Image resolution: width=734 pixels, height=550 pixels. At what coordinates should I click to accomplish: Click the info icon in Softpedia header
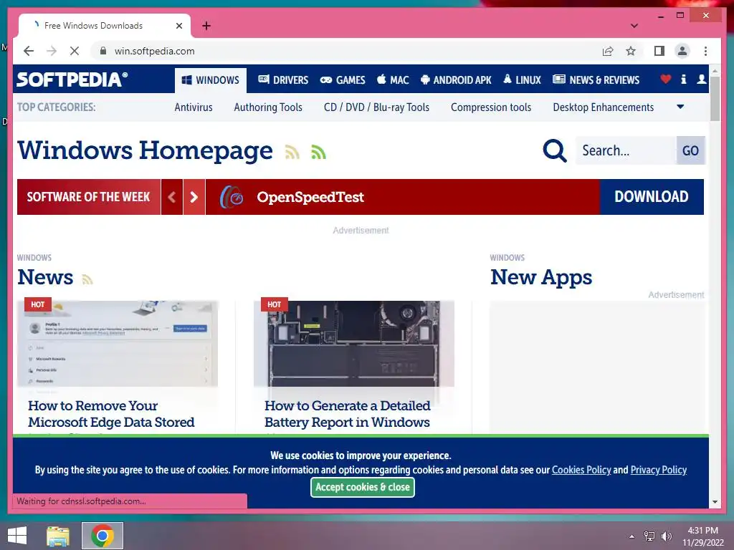point(683,79)
